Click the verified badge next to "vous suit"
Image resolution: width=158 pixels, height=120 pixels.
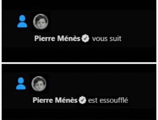pyautogui.click(x=85, y=38)
